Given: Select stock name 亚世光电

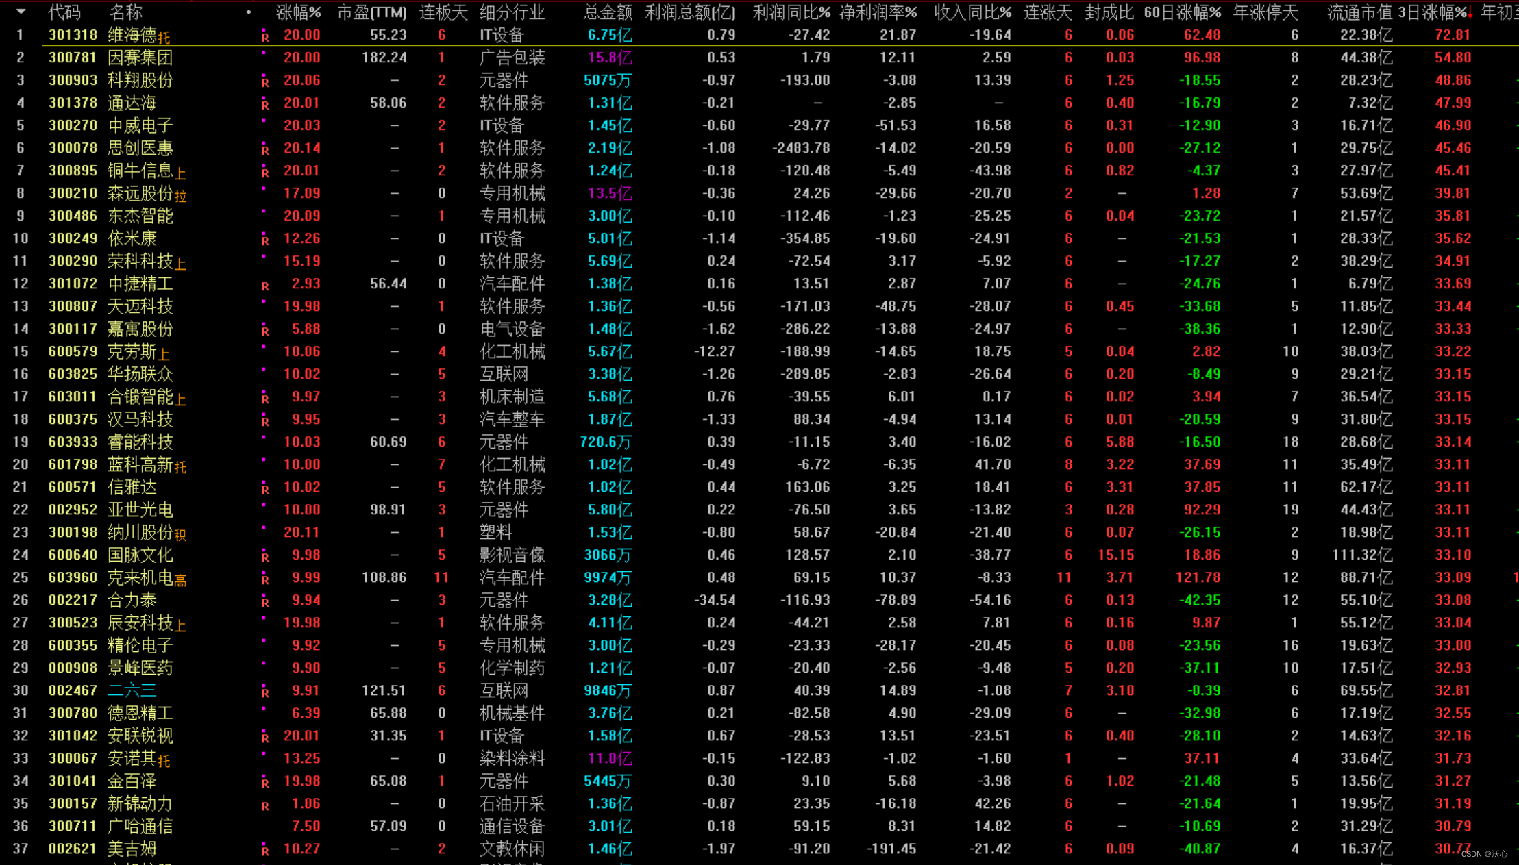Looking at the screenshot, I should pos(140,510).
